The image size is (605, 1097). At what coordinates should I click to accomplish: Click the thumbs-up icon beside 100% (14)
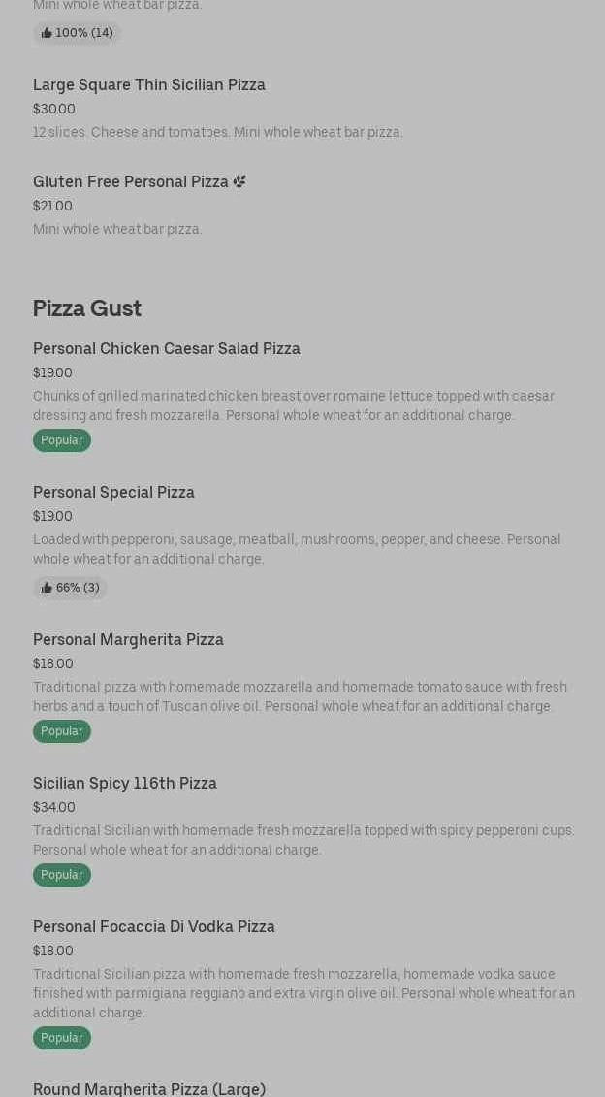point(47,33)
